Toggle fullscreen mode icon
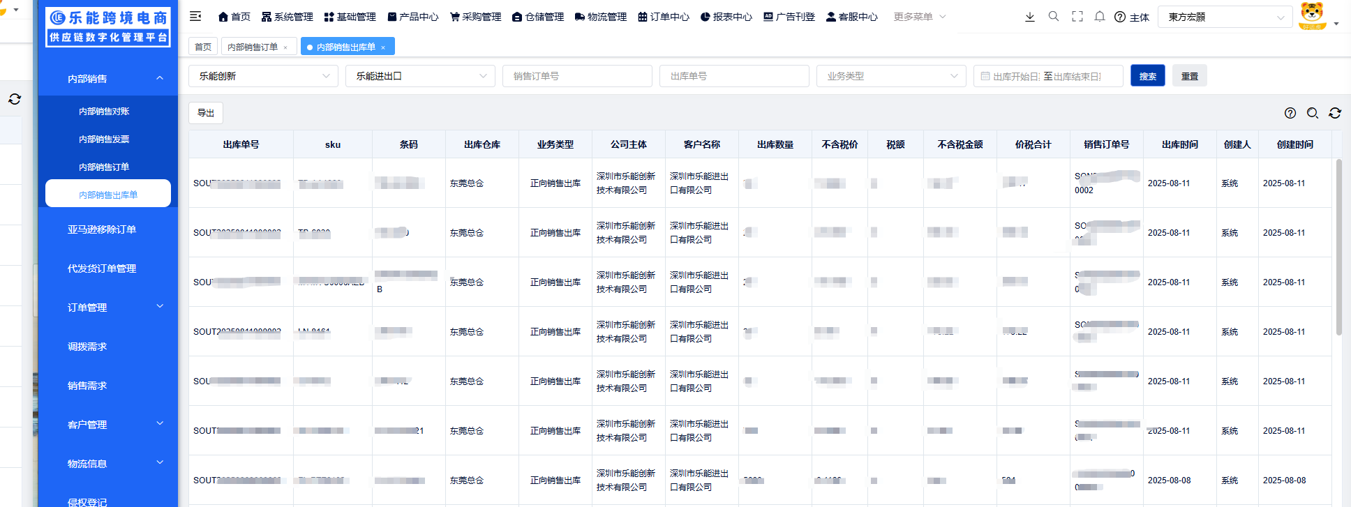Viewport: 1351px width, 507px height. (x=1077, y=17)
